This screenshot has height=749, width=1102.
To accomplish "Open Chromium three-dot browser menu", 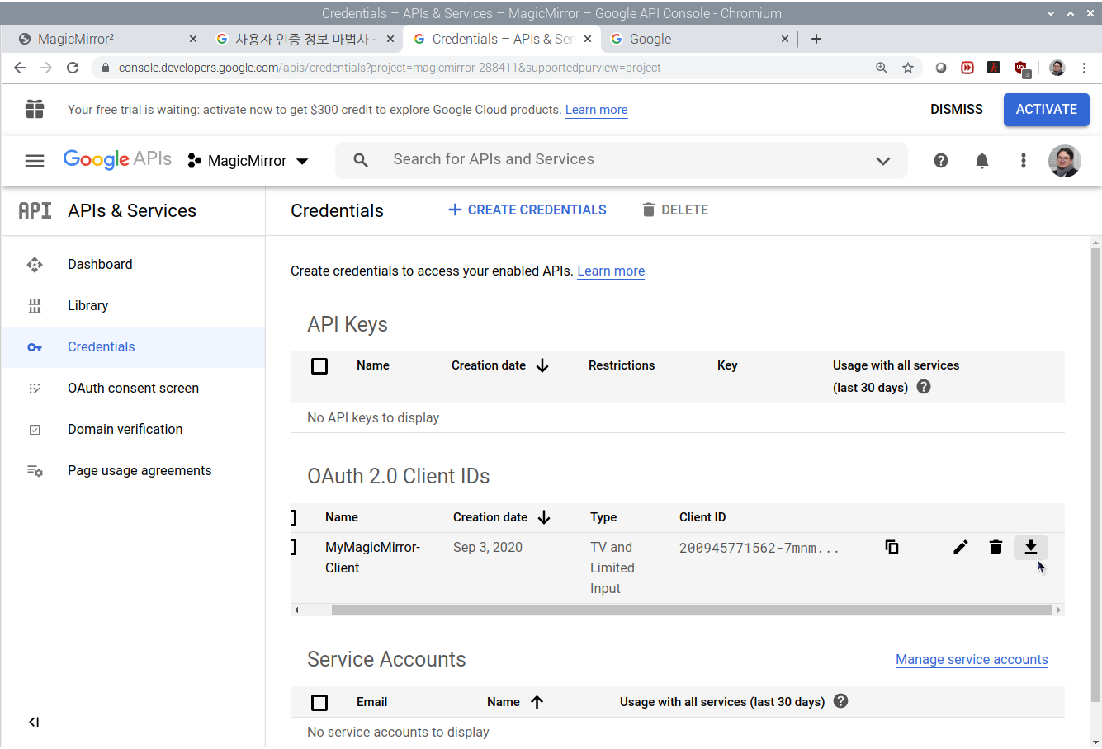I will point(1084,68).
